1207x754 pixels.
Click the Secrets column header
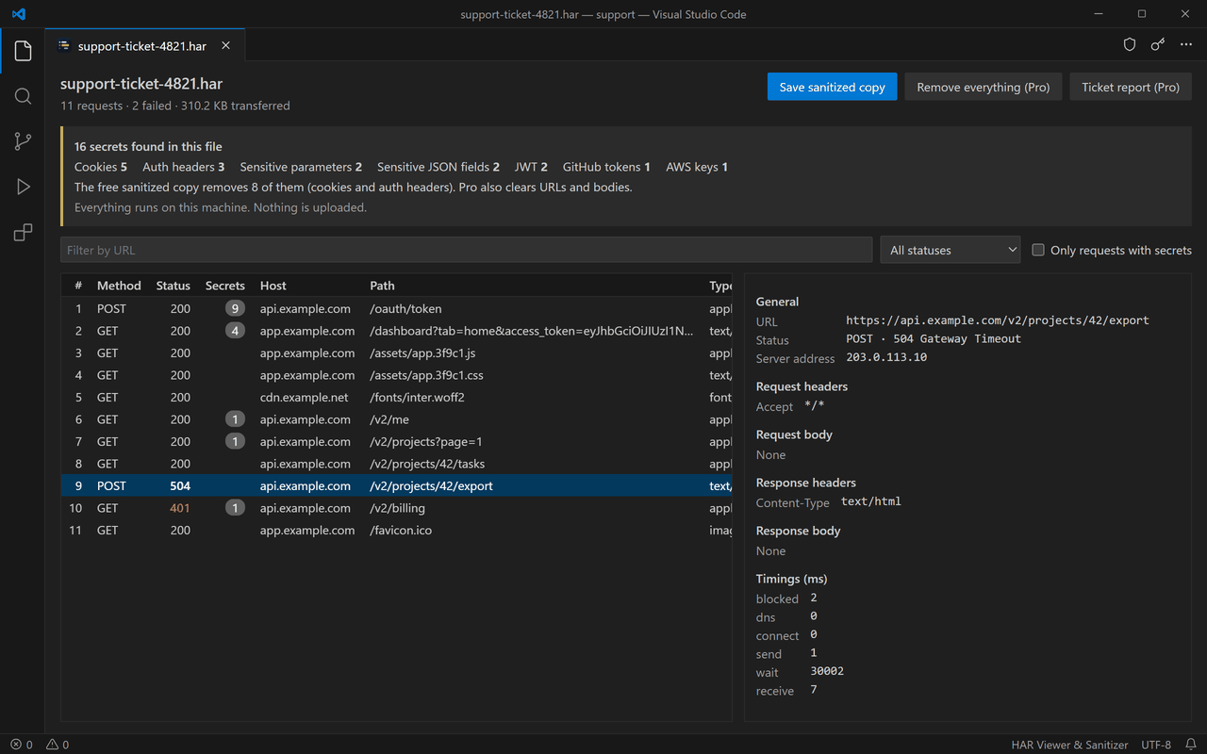point(225,286)
